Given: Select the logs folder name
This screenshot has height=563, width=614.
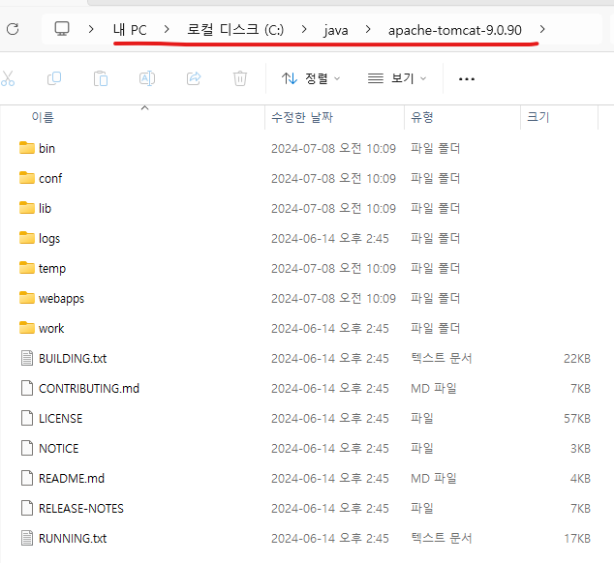Looking at the screenshot, I should point(49,239).
